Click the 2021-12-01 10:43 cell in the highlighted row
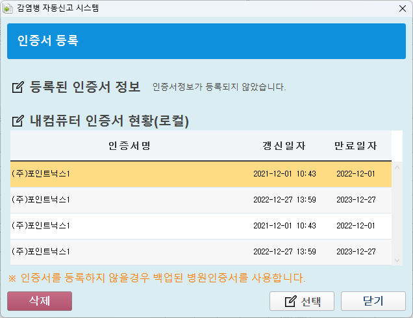This screenshot has height=318, width=413. point(284,174)
